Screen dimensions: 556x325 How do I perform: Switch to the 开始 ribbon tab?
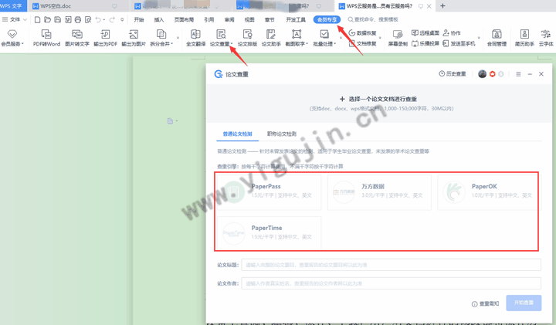click(139, 19)
